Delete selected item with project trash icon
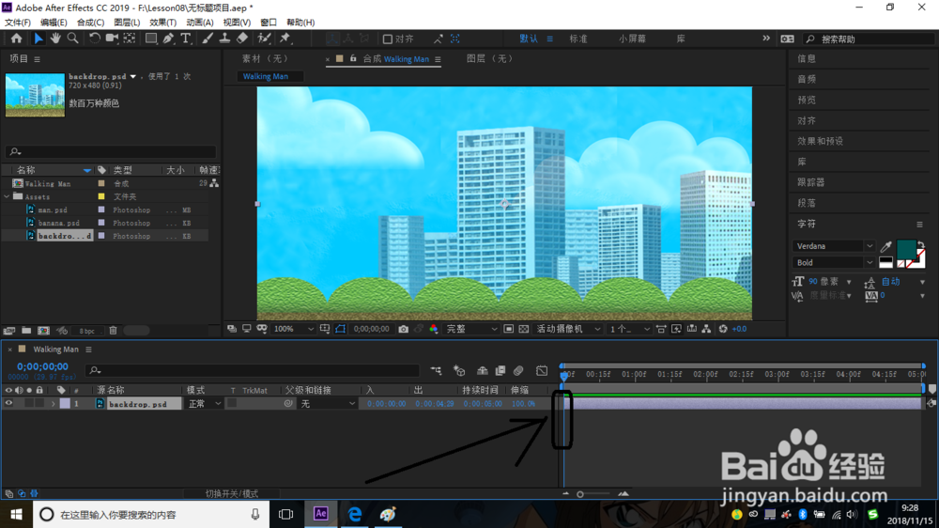The height and width of the screenshot is (528, 939). [113, 330]
